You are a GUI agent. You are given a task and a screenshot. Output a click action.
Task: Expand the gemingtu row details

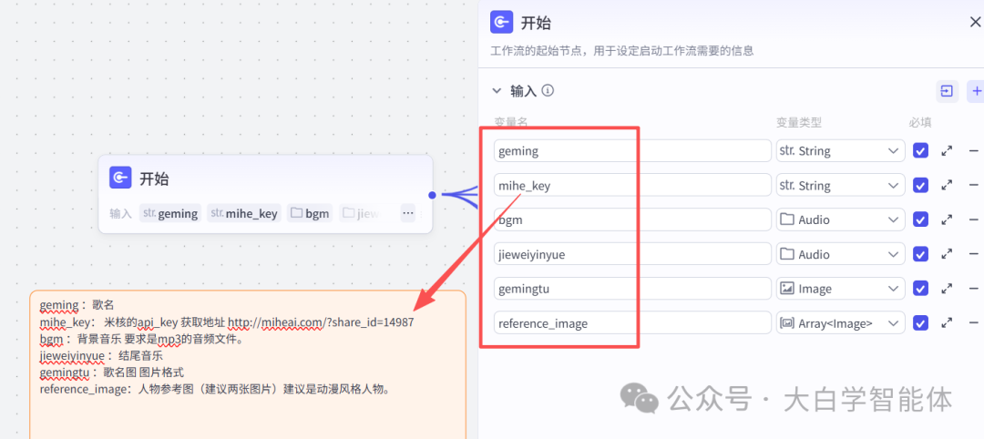pos(947,289)
